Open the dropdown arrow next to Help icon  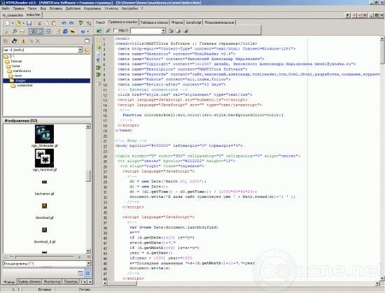(87, 31)
